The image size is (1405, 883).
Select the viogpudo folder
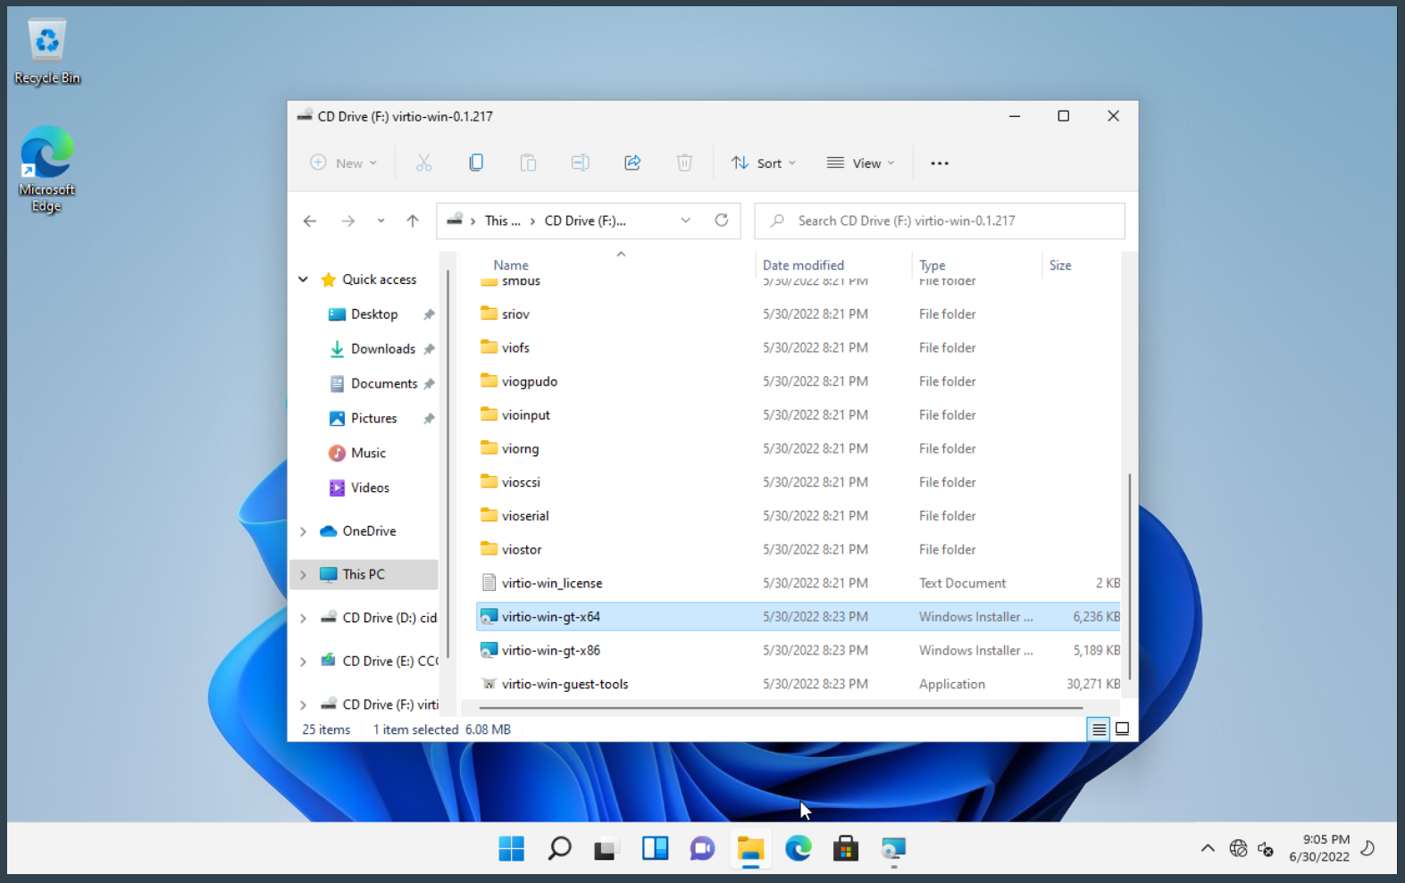coord(798,381)
